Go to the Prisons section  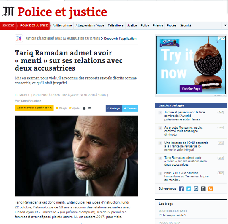point(158,25)
